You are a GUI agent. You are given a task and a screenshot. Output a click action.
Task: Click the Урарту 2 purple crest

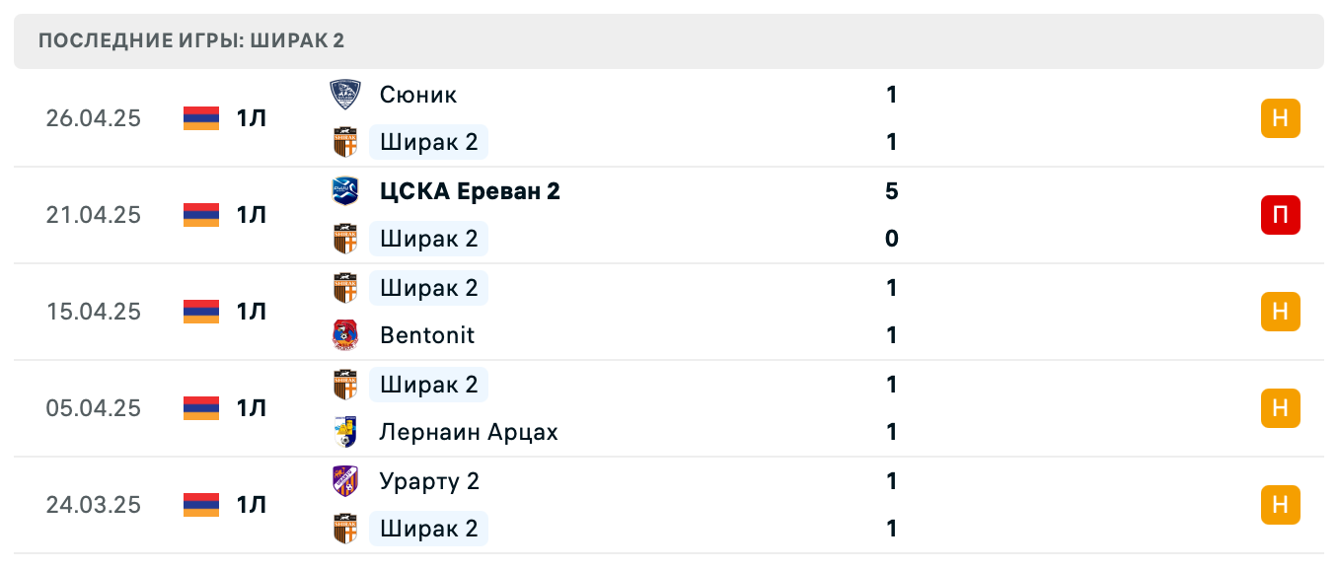click(345, 481)
